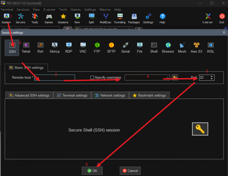
Task: Switch to Basic SSH settings tab
Action: (x=26, y=68)
